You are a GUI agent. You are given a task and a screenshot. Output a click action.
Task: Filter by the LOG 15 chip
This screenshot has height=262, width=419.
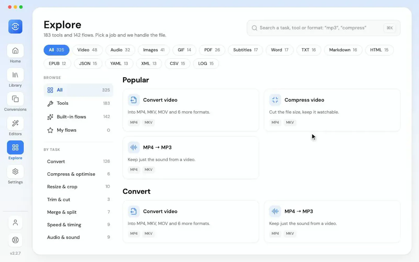tap(206, 64)
